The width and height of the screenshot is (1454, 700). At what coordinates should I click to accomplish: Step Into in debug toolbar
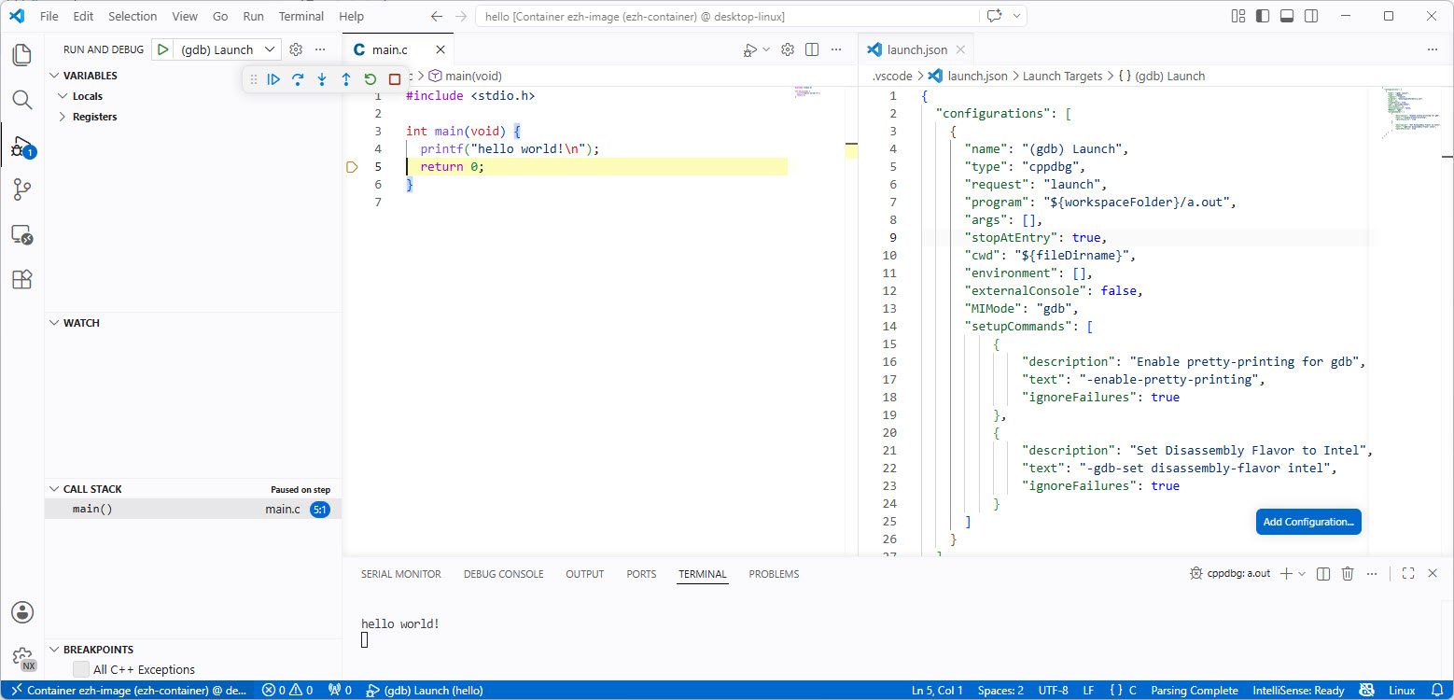(322, 79)
